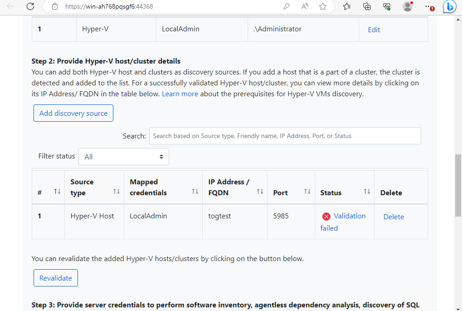
Task: Click Edit for the LocalAdmin credential
Action: 374,30
